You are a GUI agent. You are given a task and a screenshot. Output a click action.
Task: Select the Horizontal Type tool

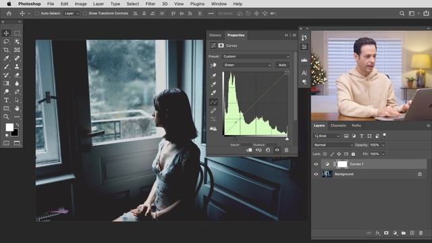point(6,100)
